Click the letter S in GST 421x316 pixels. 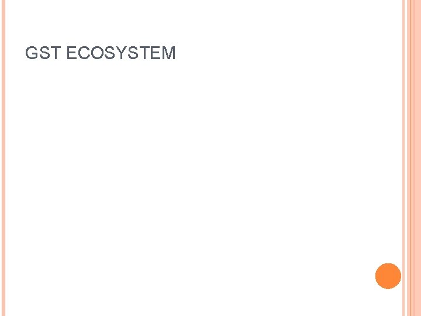pos(44,53)
